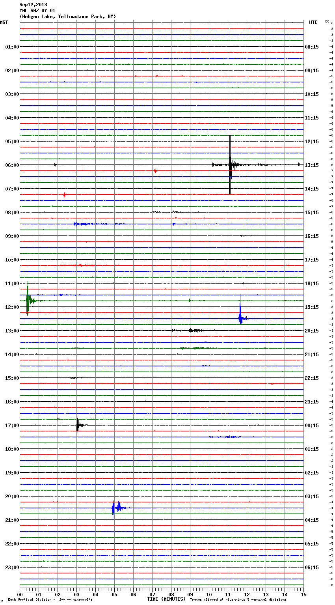The height and width of the screenshot is (605, 335).
Task: Click the 09:15 UTC time label
Action: tap(312, 71)
